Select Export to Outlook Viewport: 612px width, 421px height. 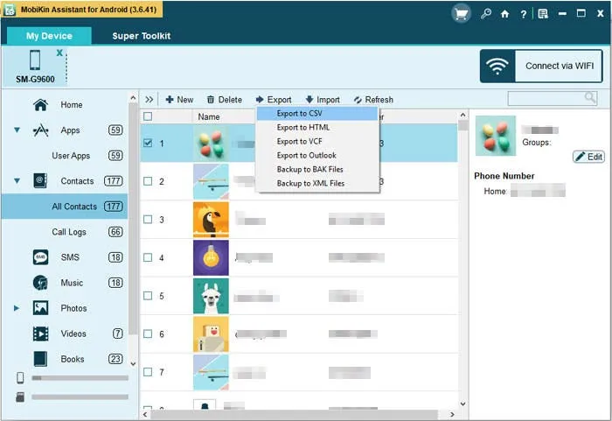pos(317,156)
